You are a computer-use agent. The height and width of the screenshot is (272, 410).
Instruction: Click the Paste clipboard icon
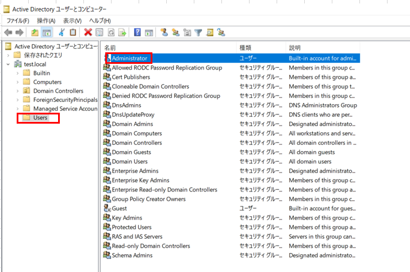coord(73,32)
